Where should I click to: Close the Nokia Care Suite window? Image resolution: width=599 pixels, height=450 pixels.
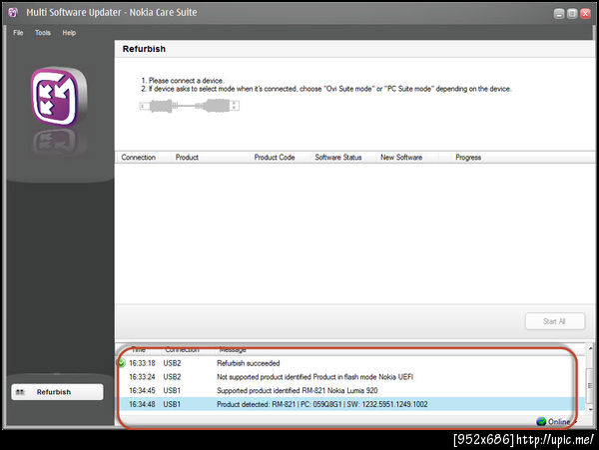[x=585, y=14]
